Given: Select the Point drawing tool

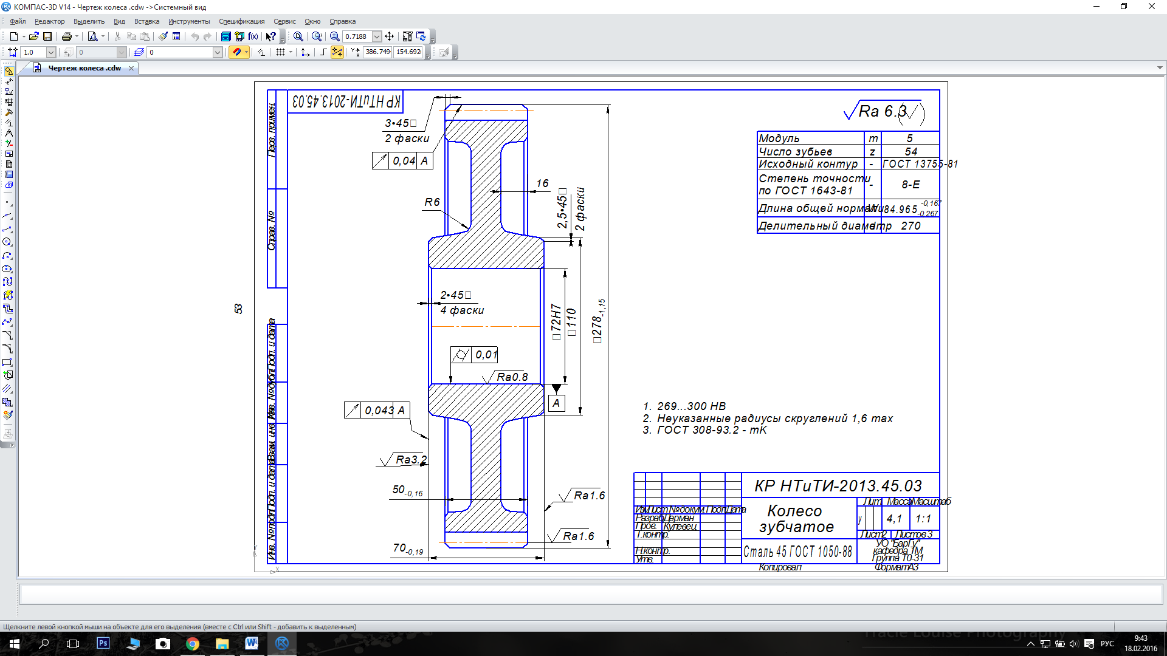Looking at the screenshot, I should pos(7,202).
